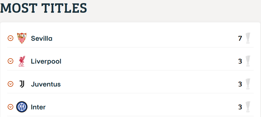
Task: Click Sevilla's title count of 7
Action: [x=240, y=38]
